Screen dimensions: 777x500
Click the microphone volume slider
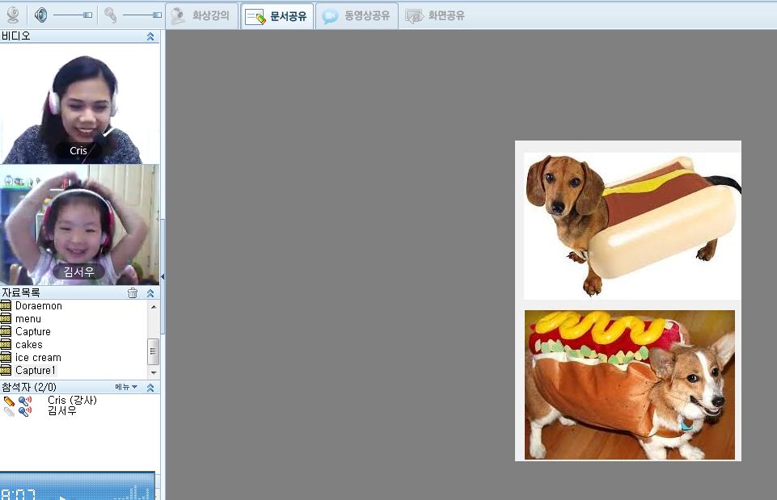coord(142,15)
